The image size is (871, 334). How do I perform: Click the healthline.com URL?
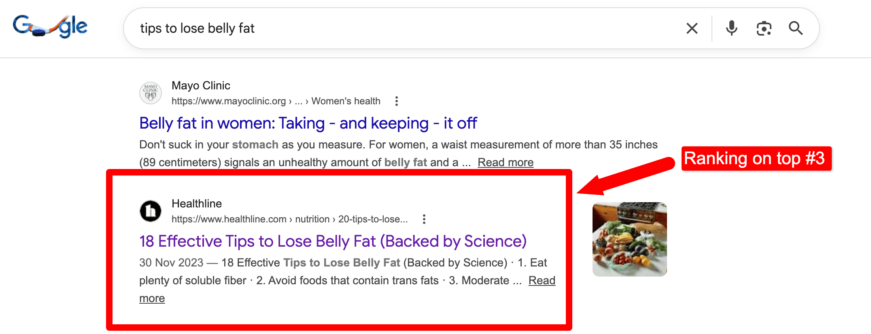pyautogui.click(x=229, y=219)
